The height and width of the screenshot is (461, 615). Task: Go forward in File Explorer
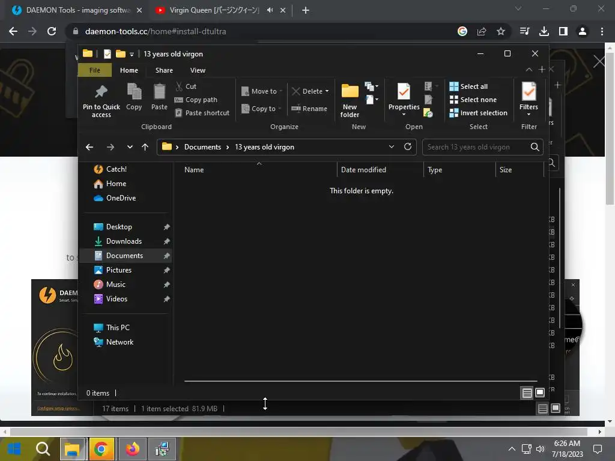(x=111, y=147)
